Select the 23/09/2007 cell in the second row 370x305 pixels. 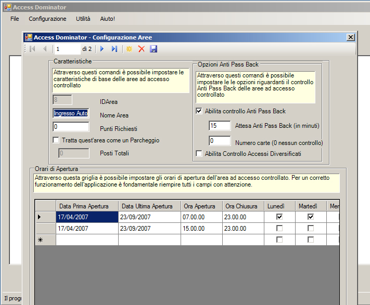pyautogui.click(x=149, y=228)
